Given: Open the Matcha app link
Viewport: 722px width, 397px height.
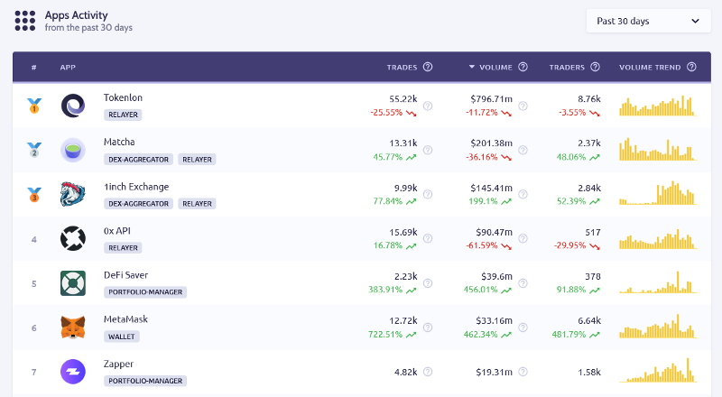Looking at the screenshot, I should click(119, 142).
